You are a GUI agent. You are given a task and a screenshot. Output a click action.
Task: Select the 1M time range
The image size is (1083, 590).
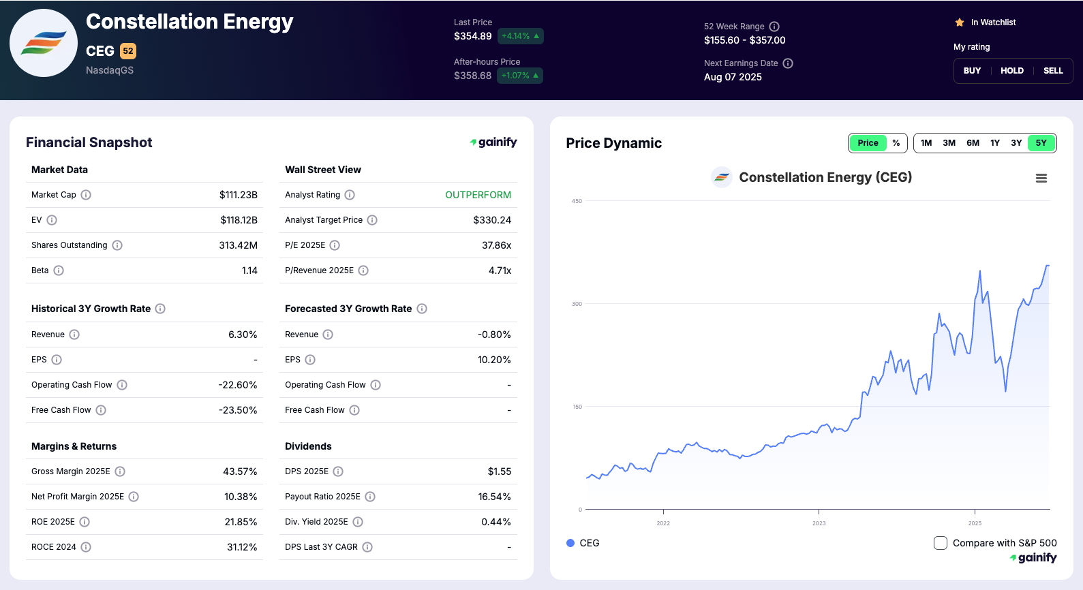[926, 143]
